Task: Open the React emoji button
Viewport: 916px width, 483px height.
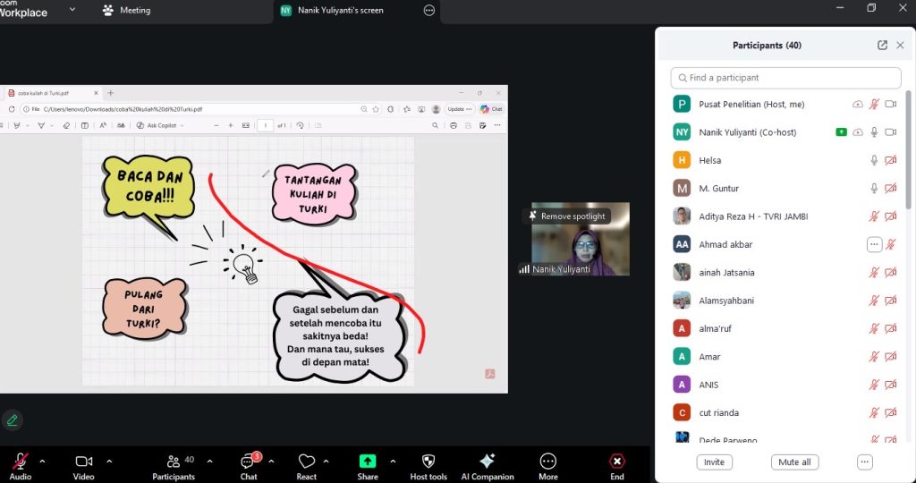Action: 307,462
